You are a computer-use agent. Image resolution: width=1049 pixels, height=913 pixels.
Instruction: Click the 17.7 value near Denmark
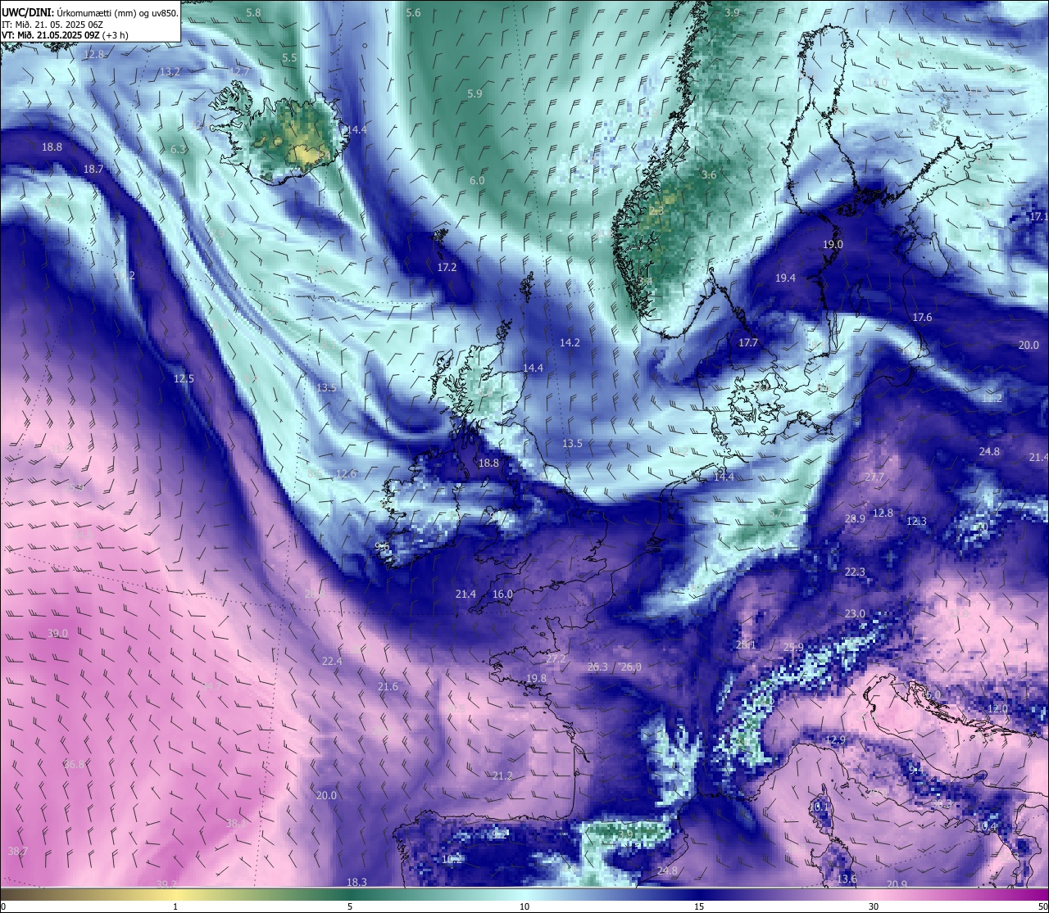(748, 343)
